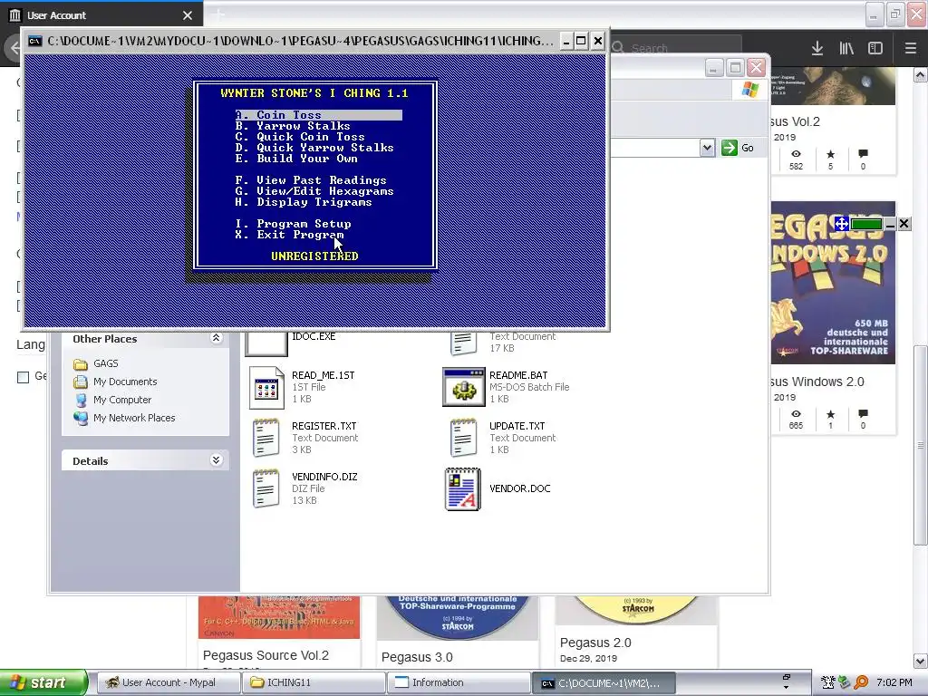Viewport: 928px width, 696px height.
Task: Click the Windows flag logo in Explorer
Action: pos(749,90)
